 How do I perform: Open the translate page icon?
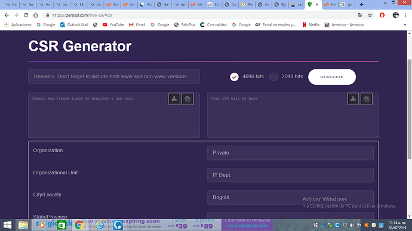pos(361,16)
